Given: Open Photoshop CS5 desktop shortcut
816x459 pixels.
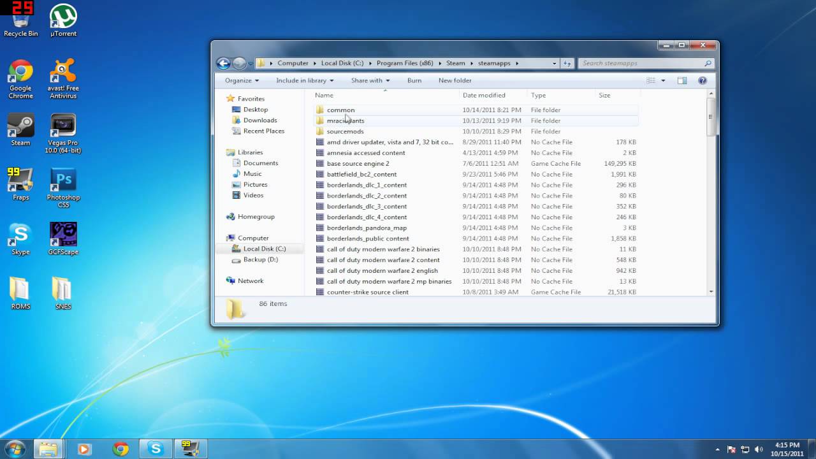Looking at the screenshot, I should point(63,188).
